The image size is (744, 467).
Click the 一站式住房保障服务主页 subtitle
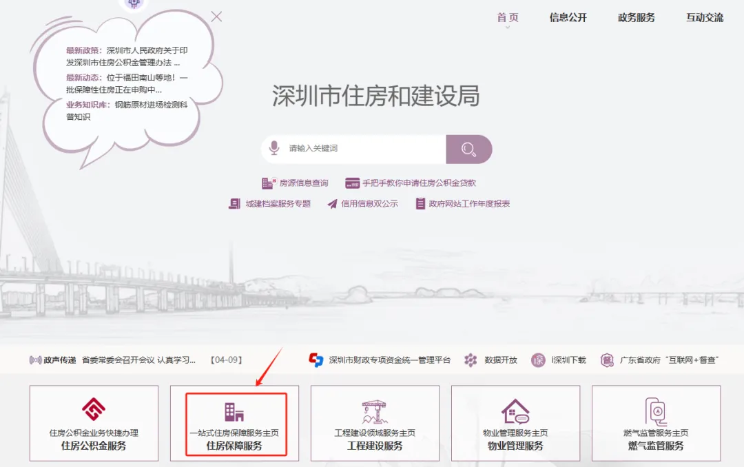click(234, 433)
